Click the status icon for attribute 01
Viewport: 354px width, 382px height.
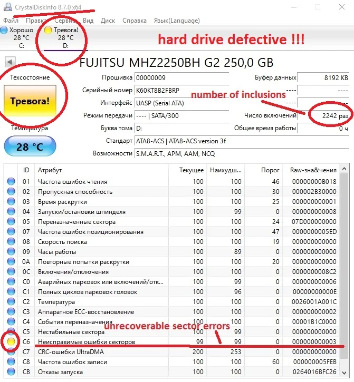[x=11, y=181]
